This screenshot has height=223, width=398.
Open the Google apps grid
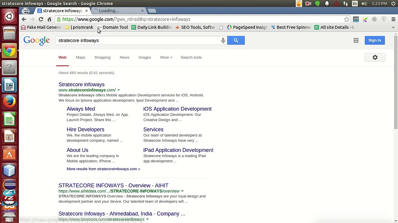click(356, 40)
